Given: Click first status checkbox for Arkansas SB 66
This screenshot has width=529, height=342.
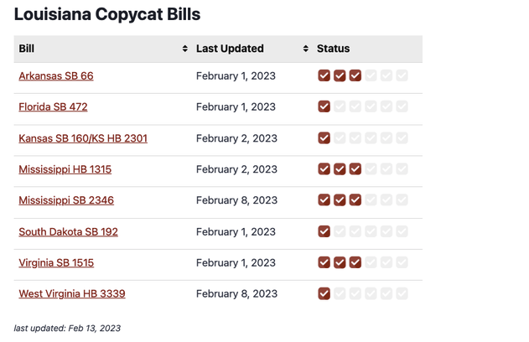Looking at the screenshot, I should pos(324,76).
